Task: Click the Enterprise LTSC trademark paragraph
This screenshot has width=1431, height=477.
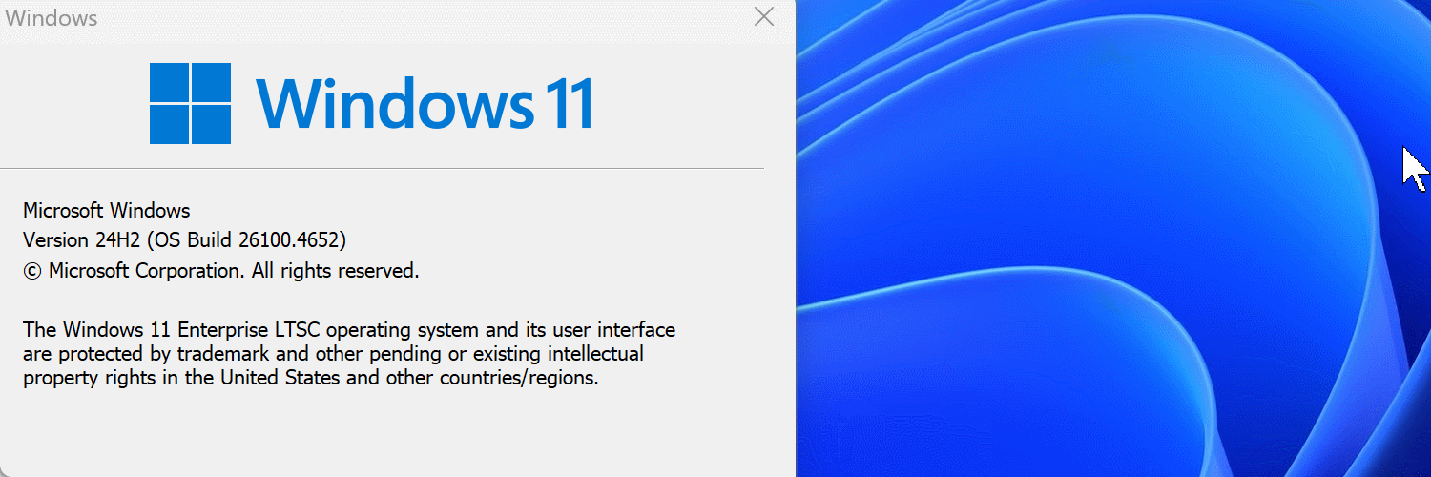Action: [349, 354]
